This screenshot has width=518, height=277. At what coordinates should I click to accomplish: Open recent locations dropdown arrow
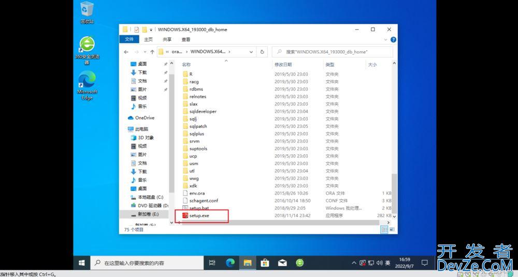[145, 52]
